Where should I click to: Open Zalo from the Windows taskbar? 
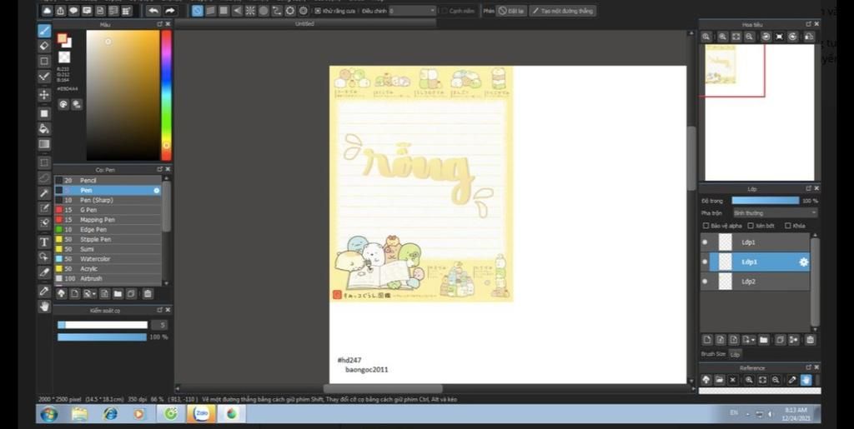[201, 414]
